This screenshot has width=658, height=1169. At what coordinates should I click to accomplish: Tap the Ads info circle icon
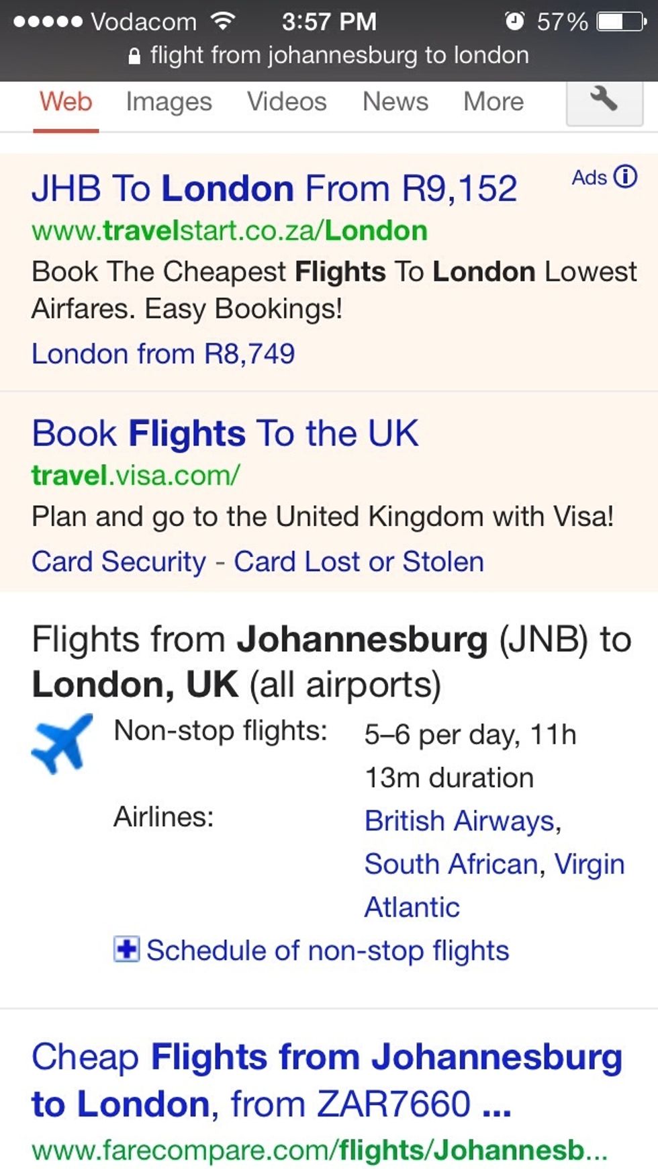pos(626,177)
